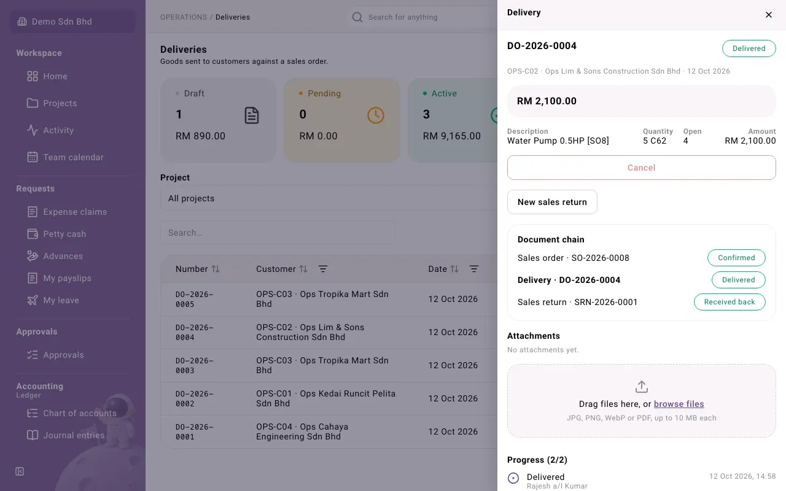
Task: Click the deliveries Search… input field
Action: tap(278, 233)
